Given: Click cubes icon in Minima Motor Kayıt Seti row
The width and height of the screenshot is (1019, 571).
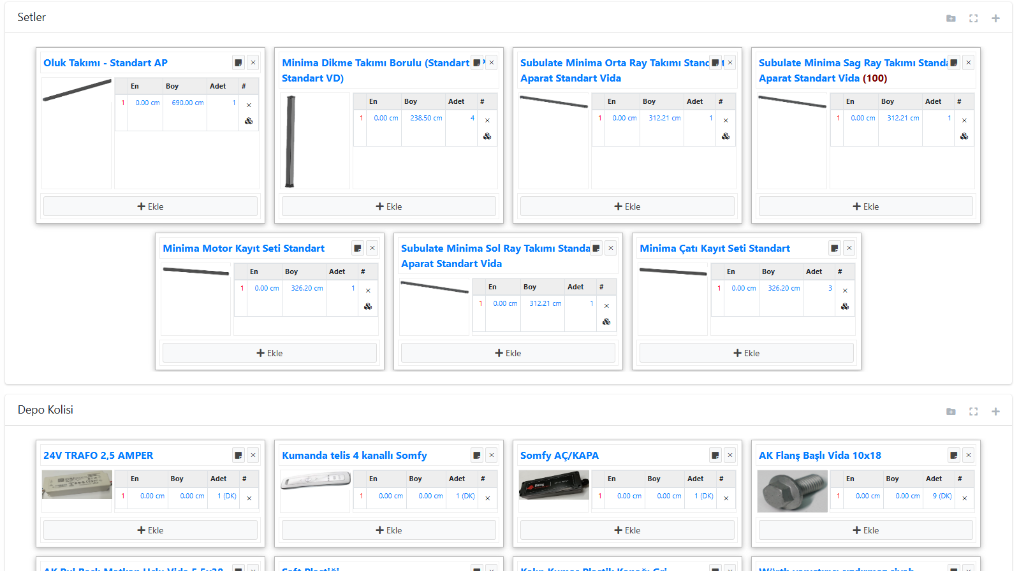Looking at the screenshot, I should pyautogui.click(x=368, y=307).
